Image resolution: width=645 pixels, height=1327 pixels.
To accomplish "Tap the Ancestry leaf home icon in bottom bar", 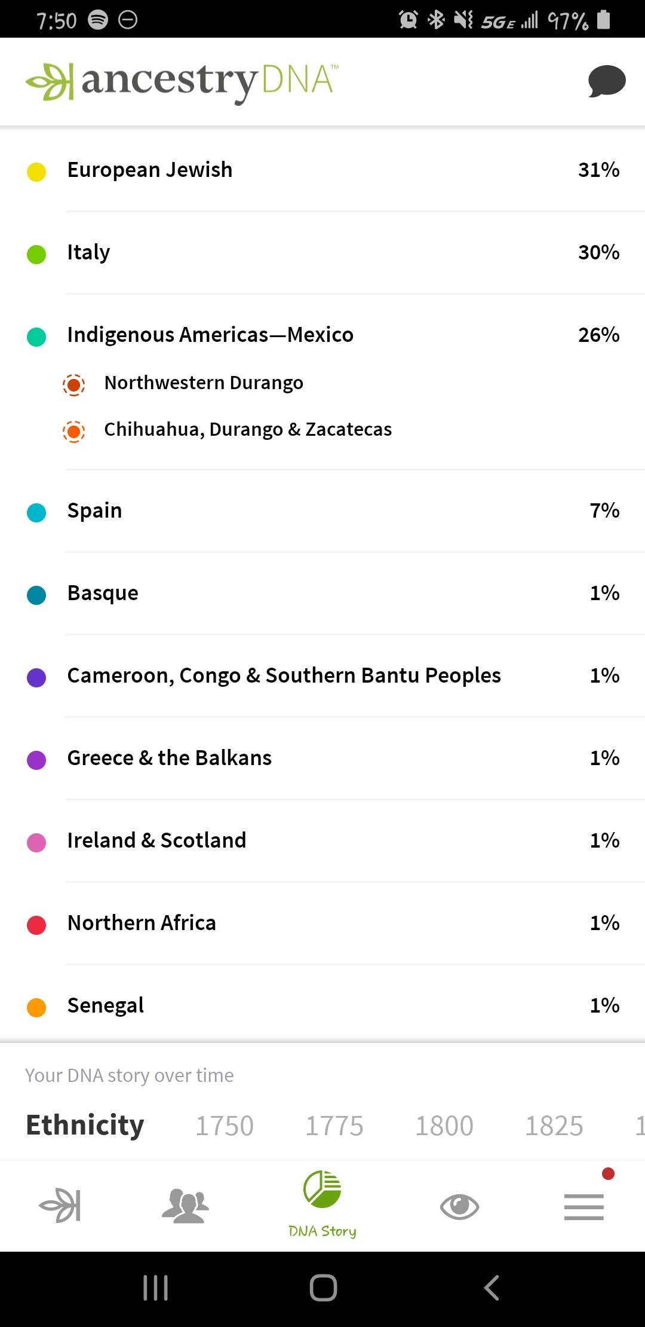I will (x=60, y=1205).
